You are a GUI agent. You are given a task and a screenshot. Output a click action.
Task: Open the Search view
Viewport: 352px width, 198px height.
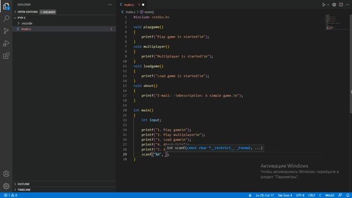tap(6, 18)
